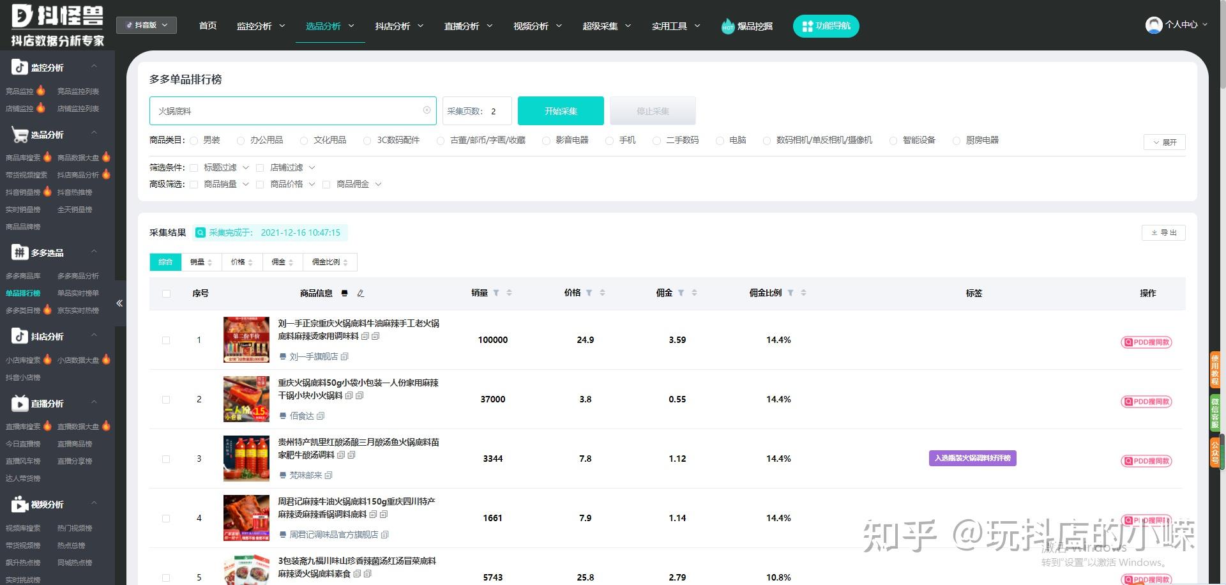Click the camera icon beside 视频分析 in sidebar
Screen dimensions: 1226x585
coord(19,504)
